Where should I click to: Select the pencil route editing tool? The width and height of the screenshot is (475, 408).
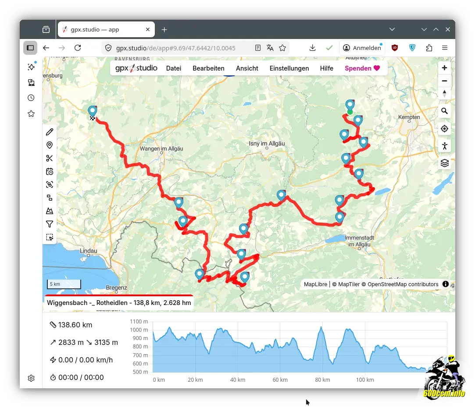50,132
